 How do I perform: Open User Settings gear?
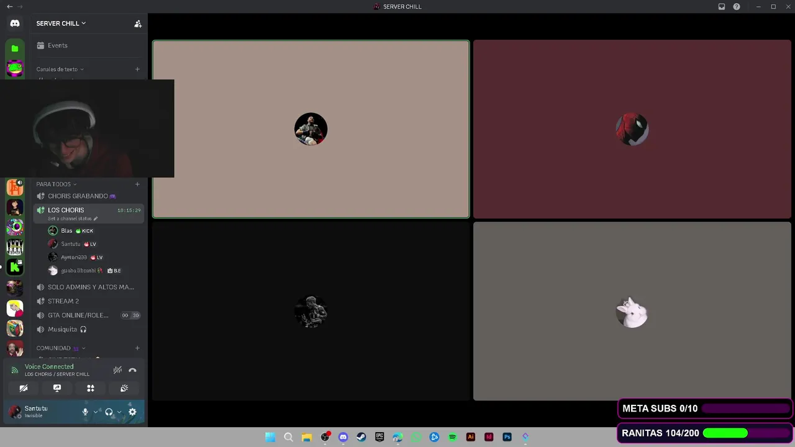click(x=132, y=412)
